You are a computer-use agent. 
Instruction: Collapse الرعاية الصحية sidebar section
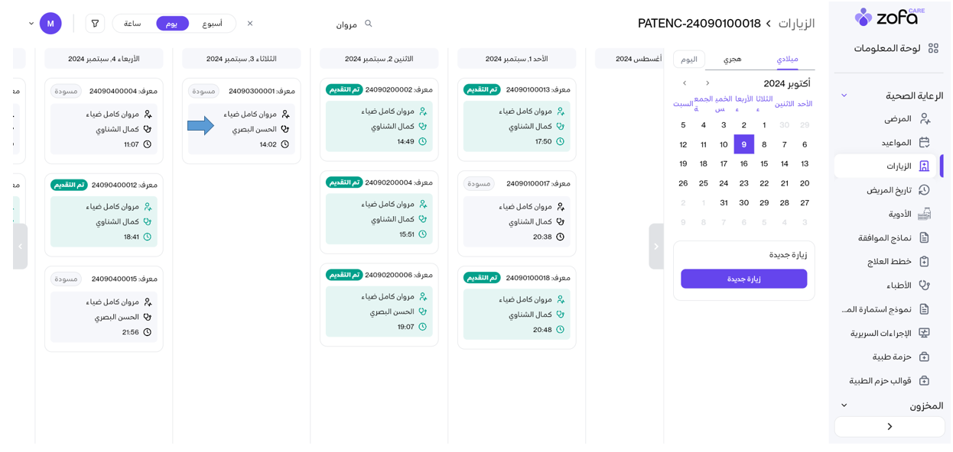pyautogui.click(x=844, y=95)
